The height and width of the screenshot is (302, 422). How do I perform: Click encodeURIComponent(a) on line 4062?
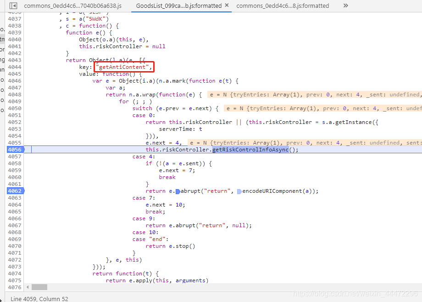tap(277, 191)
